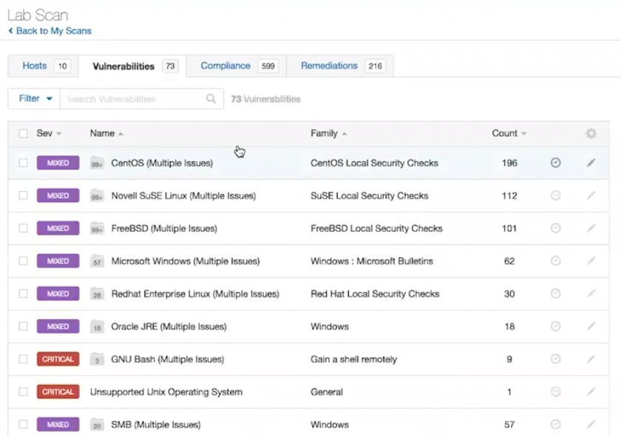621x436 pixels.
Task: Click the snooze clock icon in CentOS row
Action: point(556,163)
